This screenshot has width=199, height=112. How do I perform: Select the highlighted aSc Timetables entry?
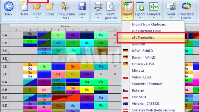pos(153,37)
